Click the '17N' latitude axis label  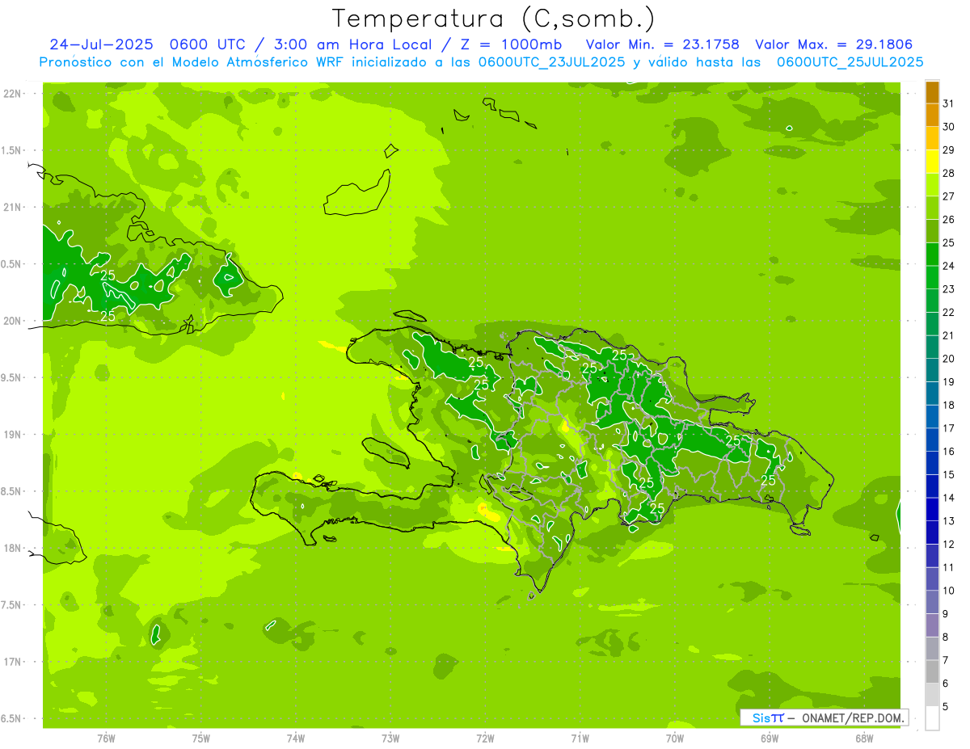click(x=11, y=662)
